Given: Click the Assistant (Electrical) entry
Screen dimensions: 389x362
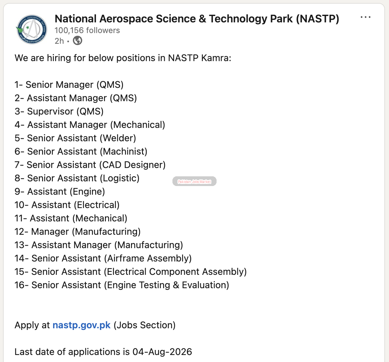Looking at the screenshot, I should pos(67,205).
